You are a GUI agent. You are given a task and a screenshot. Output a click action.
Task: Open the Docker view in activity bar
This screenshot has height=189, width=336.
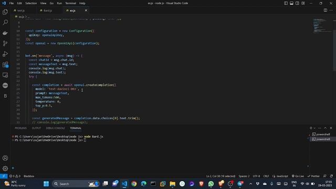coord(5,33)
